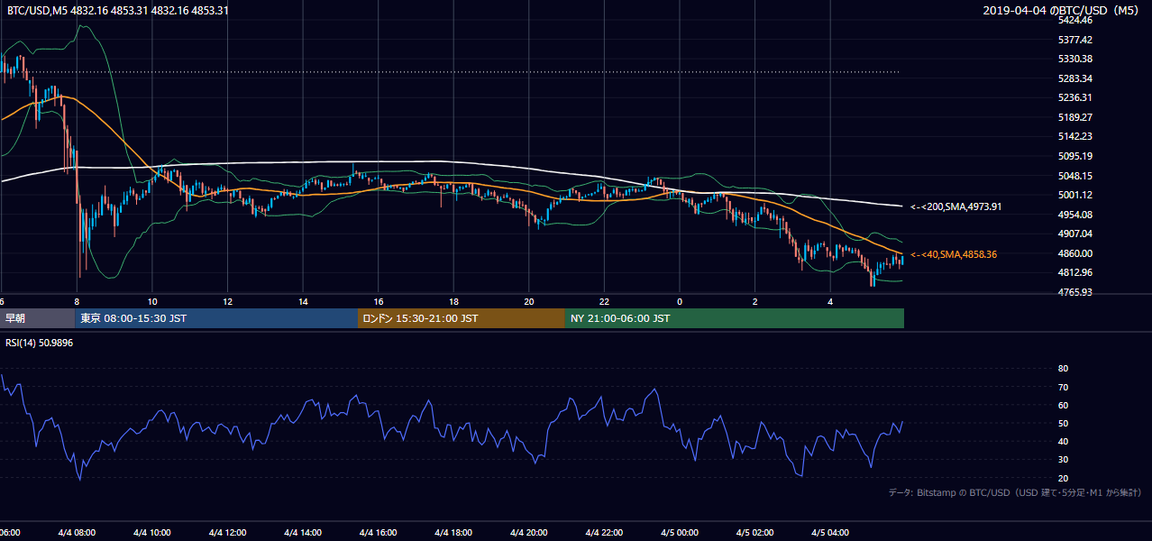1152x541 pixels.
Task: Click the 早朝 session bar
Action: click(38, 318)
